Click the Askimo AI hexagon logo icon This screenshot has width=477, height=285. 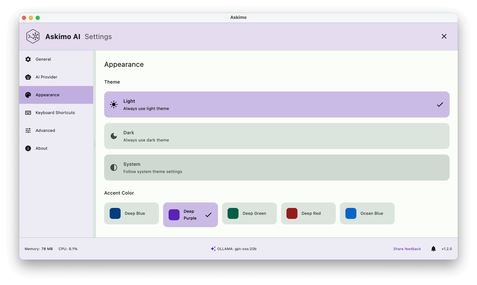point(33,36)
